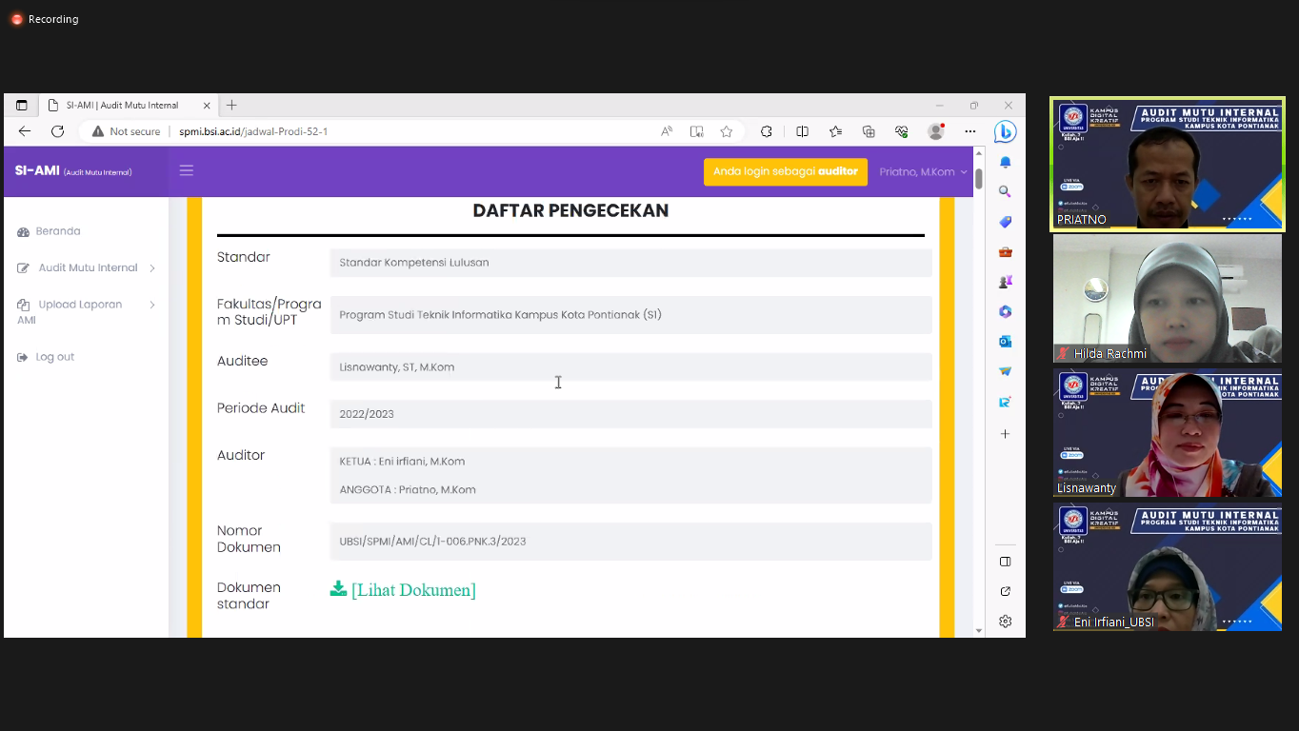Click scrollbar up arrow on page

coord(978,153)
